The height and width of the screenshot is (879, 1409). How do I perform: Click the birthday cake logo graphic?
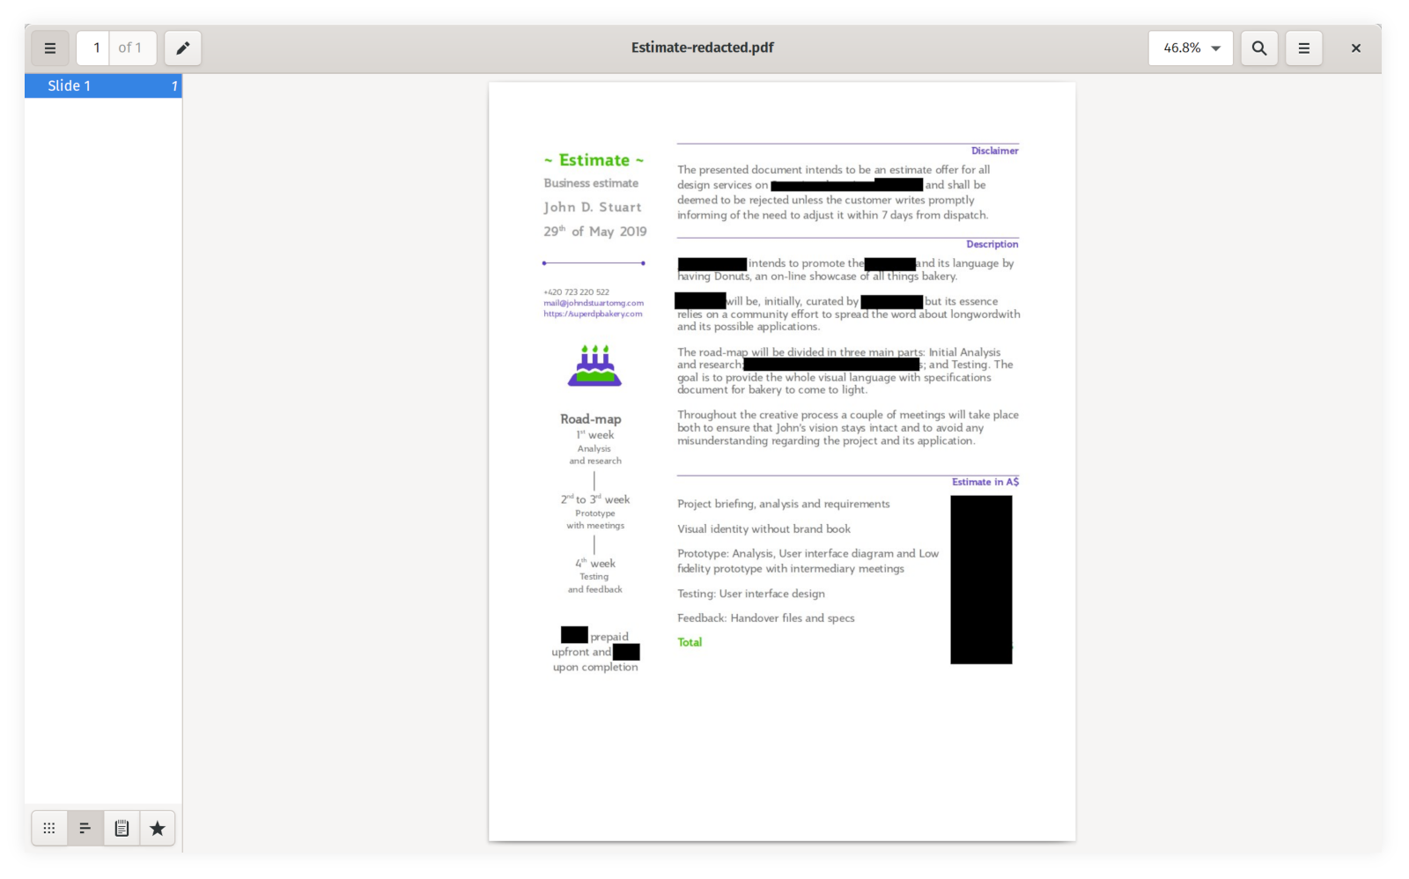coord(594,366)
